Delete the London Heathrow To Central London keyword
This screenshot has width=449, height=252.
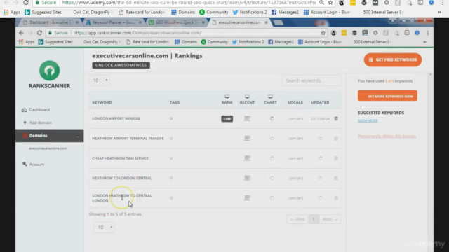tap(336, 197)
